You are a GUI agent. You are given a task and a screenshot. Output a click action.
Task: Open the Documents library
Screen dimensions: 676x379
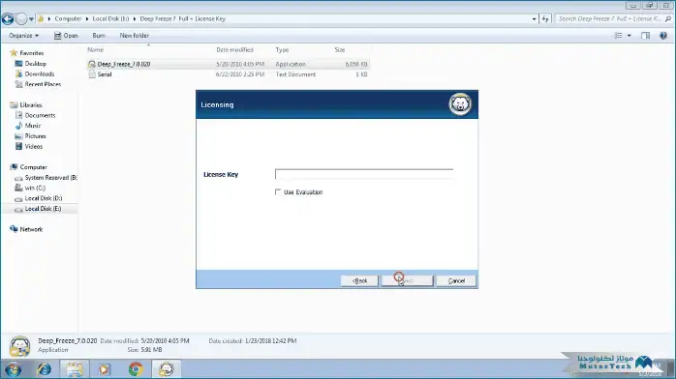[40, 115]
